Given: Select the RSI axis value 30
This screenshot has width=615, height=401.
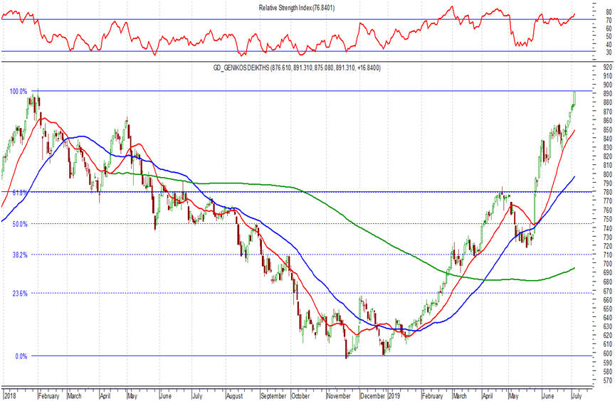Looking at the screenshot, I should pyautogui.click(x=609, y=53).
